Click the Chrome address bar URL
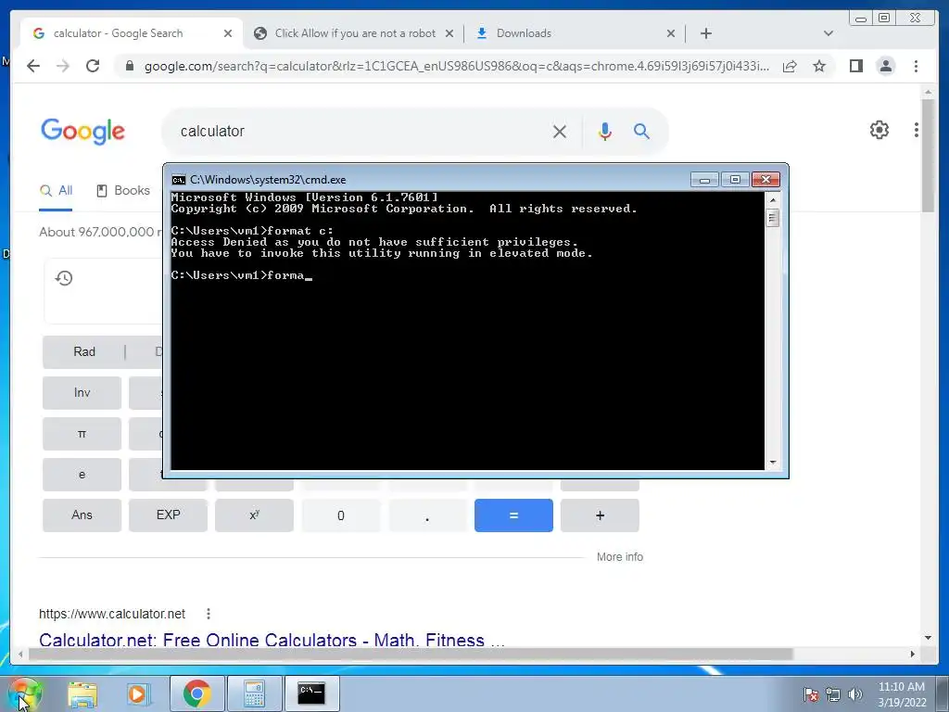Viewport: 949px width, 712px height. pos(457,66)
